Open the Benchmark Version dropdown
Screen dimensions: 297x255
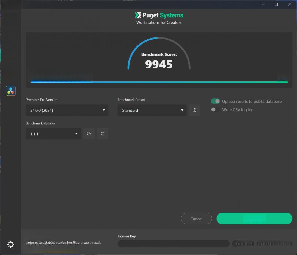click(53, 134)
